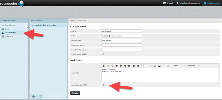The width and height of the screenshot is (222, 100).
Task: Select Identidades settings section
Action: coord(14,33)
